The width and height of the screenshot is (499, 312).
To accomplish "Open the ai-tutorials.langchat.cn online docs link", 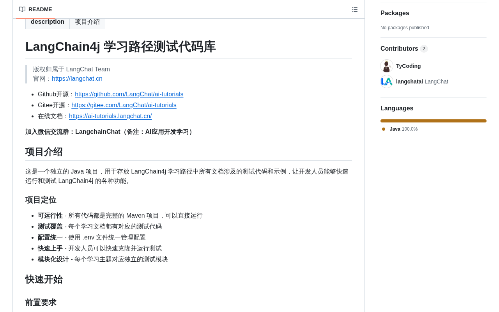I will [110, 116].
